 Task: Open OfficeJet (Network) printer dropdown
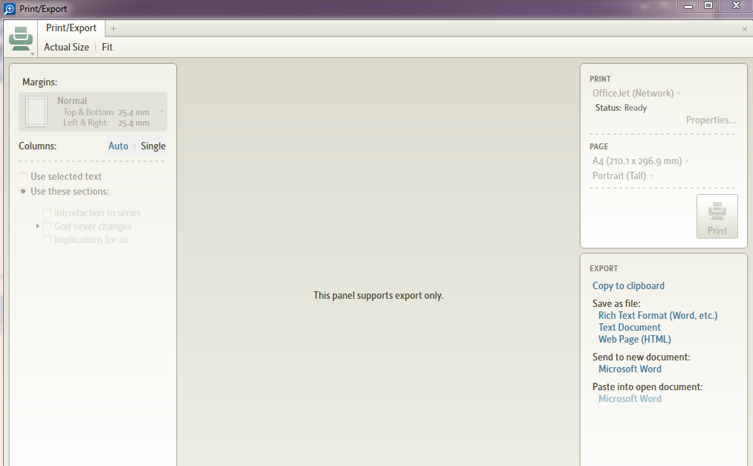coord(637,93)
